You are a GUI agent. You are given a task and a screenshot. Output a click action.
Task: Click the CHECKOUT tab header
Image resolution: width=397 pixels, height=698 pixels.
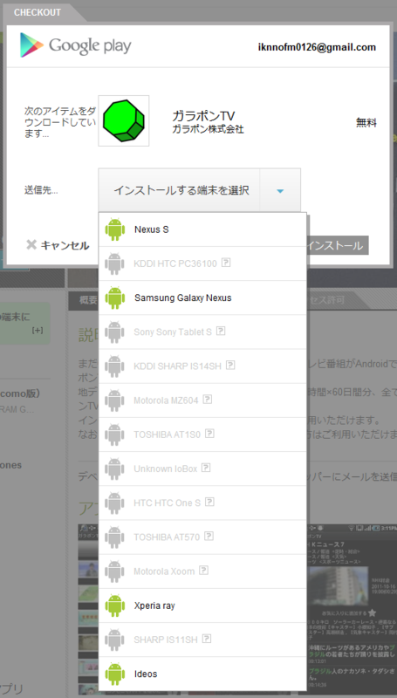[x=38, y=12]
